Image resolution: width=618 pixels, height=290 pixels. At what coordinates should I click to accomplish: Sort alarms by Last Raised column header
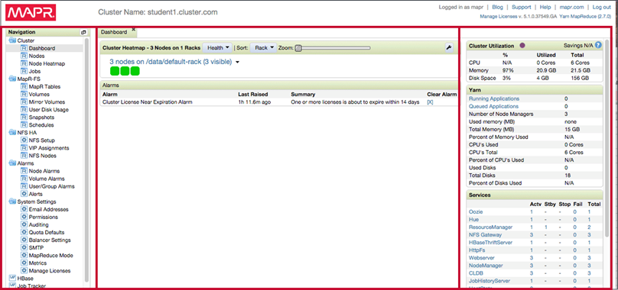[x=253, y=95]
